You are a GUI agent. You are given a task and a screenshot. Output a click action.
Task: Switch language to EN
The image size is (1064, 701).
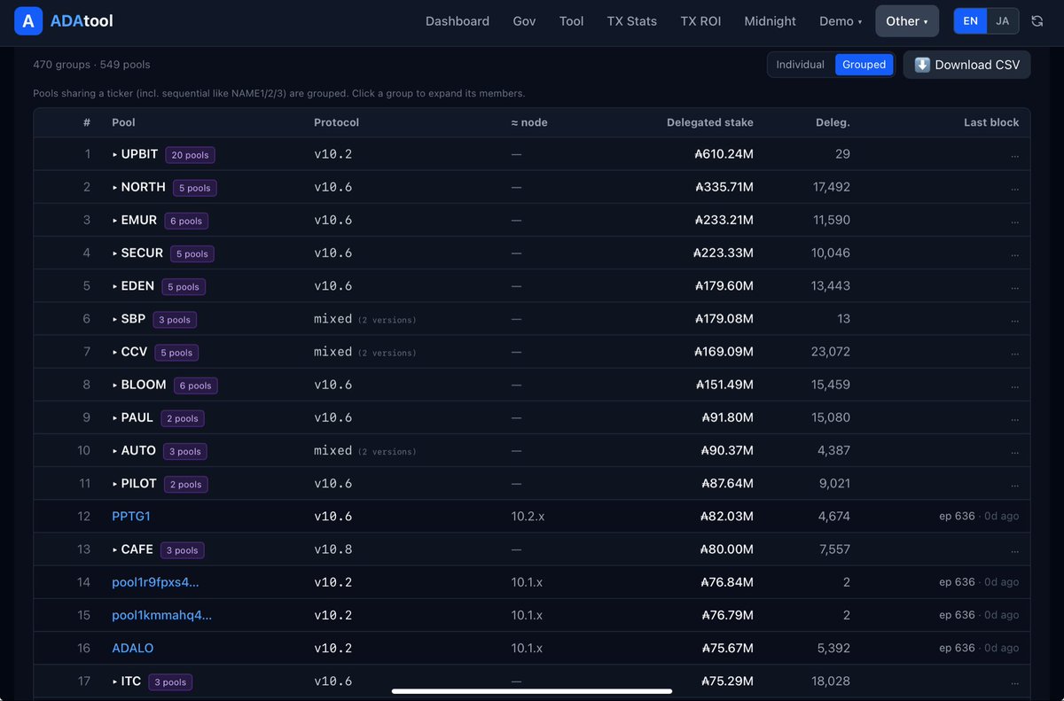(970, 20)
